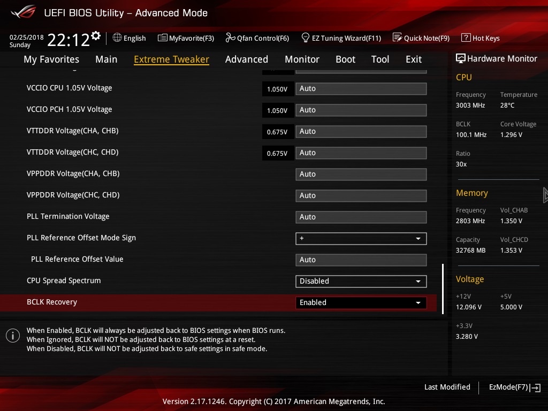This screenshot has width=548, height=411.
Task: Click the Qfan Control fan icon
Action: (x=230, y=37)
